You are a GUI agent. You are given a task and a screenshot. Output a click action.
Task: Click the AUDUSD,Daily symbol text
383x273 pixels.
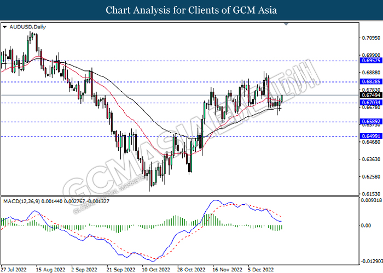coord(27,27)
